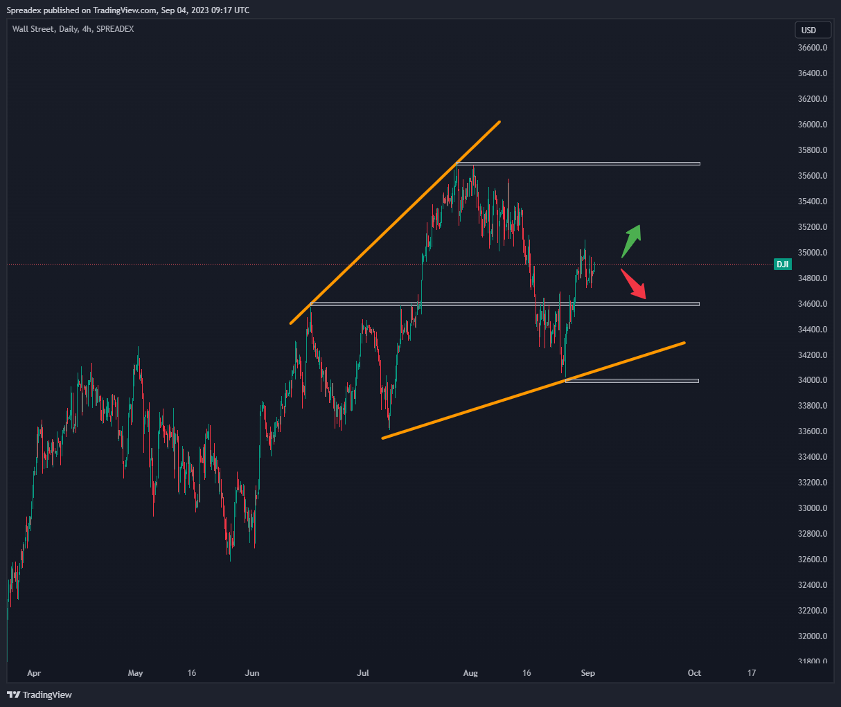Click the 36000.0 price axis label
Image resolution: width=841 pixels, height=707 pixels.
coord(813,125)
